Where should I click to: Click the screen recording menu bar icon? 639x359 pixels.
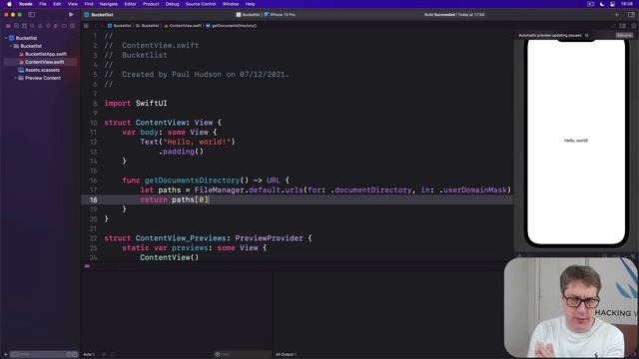tap(590, 4)
